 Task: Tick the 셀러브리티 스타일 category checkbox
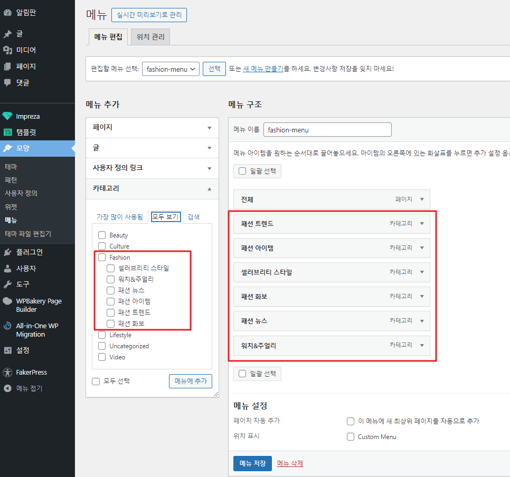(110, 268)
